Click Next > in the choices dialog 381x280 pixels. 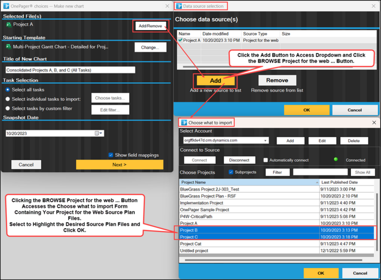click(x=120, y=165)
